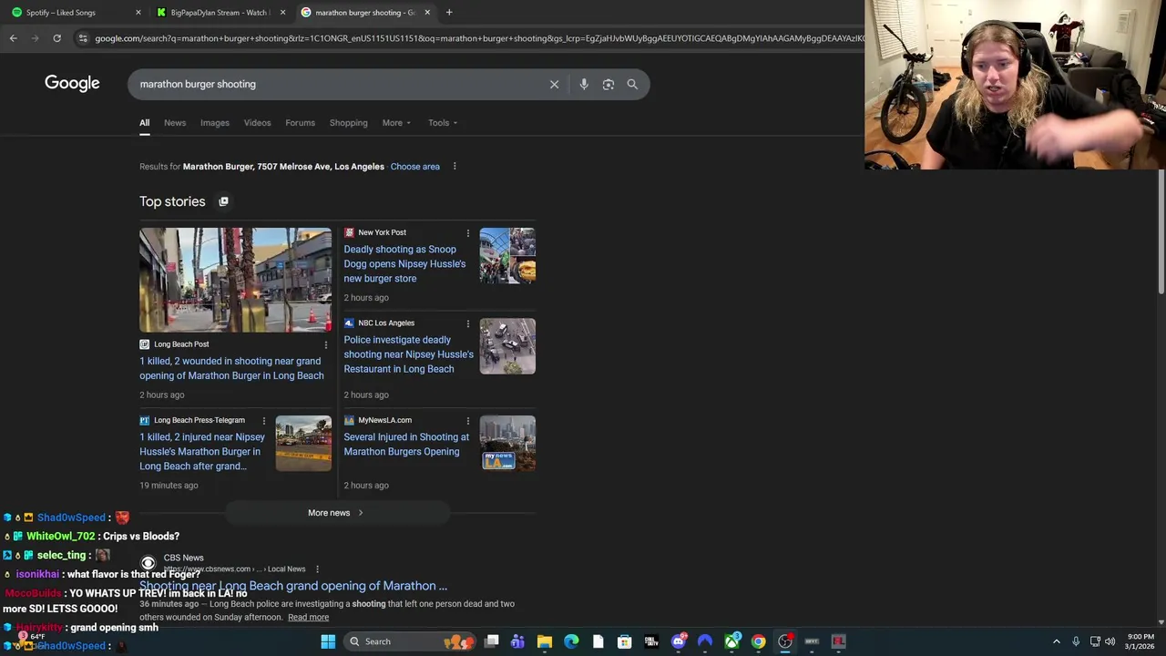Viewport: 1166px width, 656px height.
Task: Expand the More search filters dropdown
Action: [396, 123]
